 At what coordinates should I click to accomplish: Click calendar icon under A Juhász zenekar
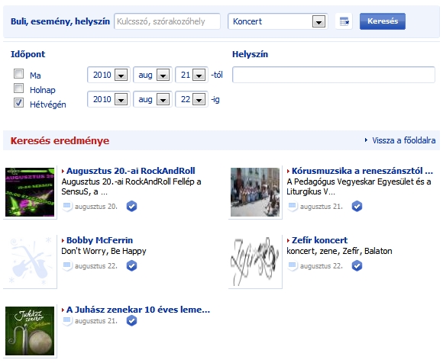(x=67, y=321)
